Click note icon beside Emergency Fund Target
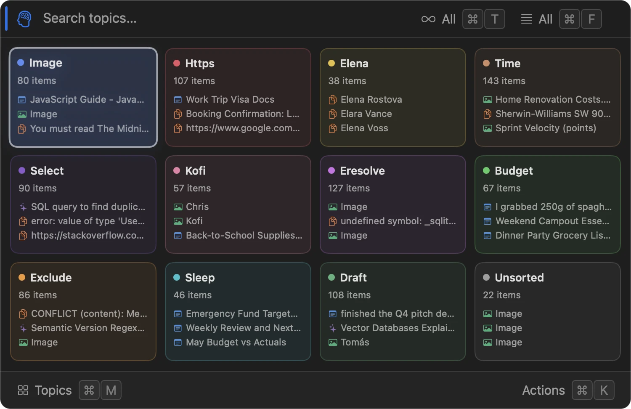Screen dimensions: 631x409 [x=178, y=314]
